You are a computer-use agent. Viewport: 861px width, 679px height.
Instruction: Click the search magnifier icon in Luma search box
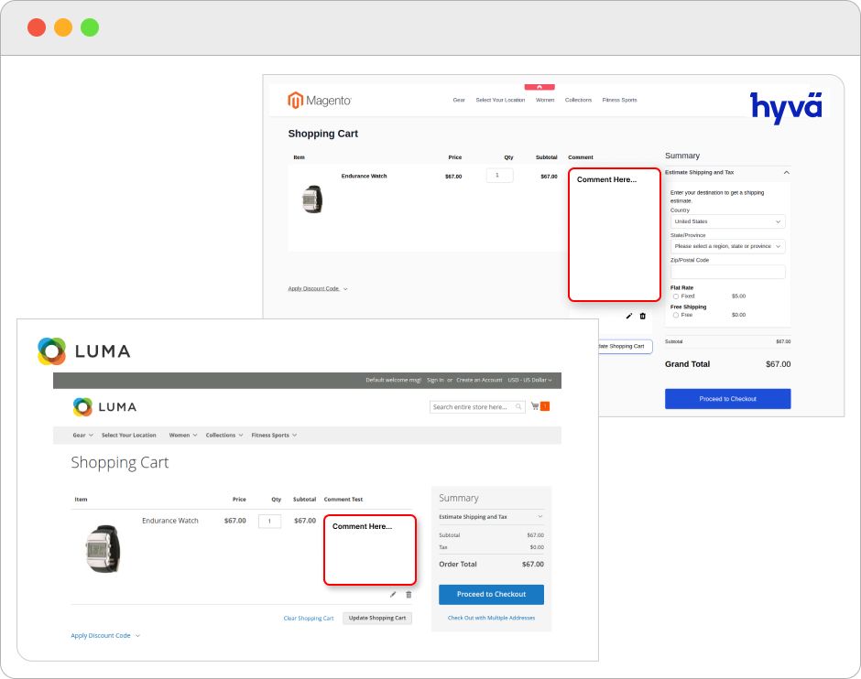pyautogui.click(x=518, y=407)
